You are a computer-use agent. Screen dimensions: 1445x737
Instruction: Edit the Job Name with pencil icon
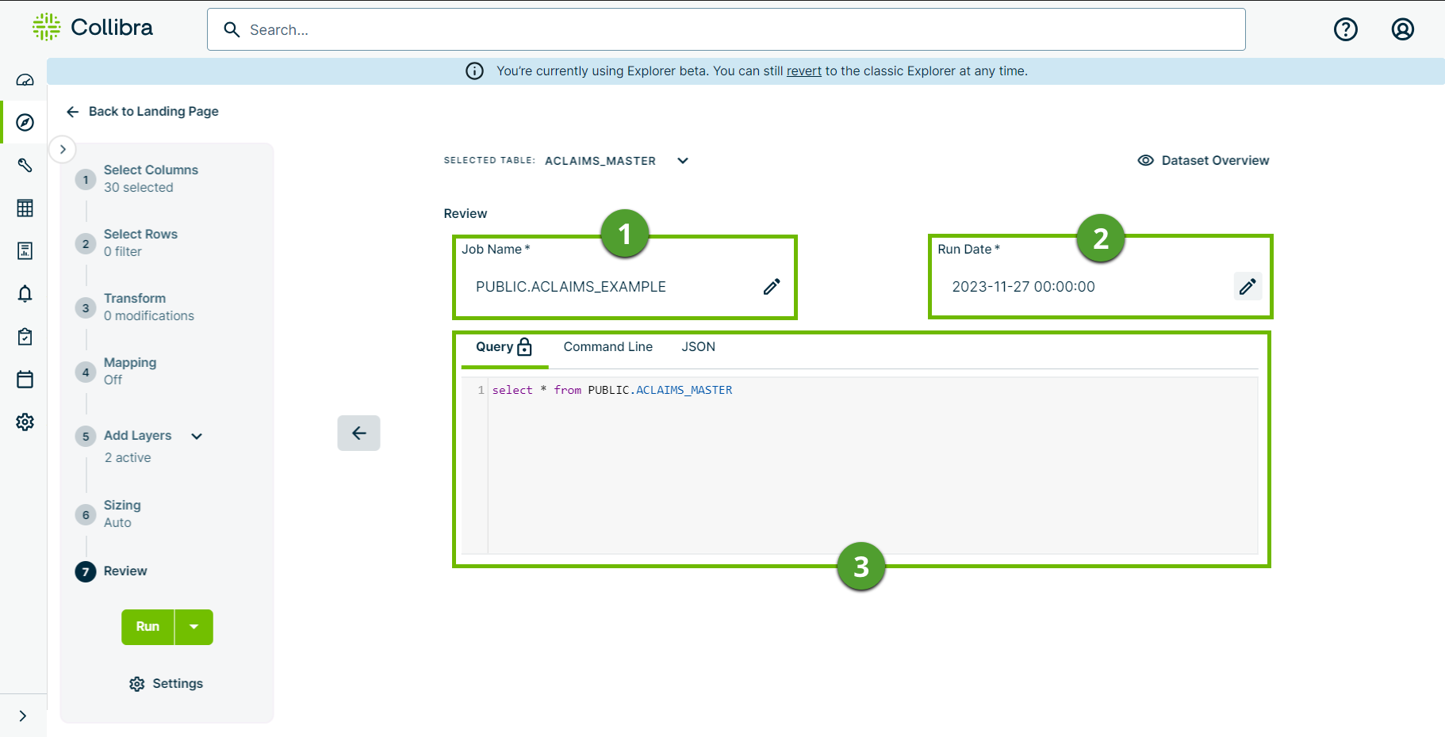tap(772, 287)
